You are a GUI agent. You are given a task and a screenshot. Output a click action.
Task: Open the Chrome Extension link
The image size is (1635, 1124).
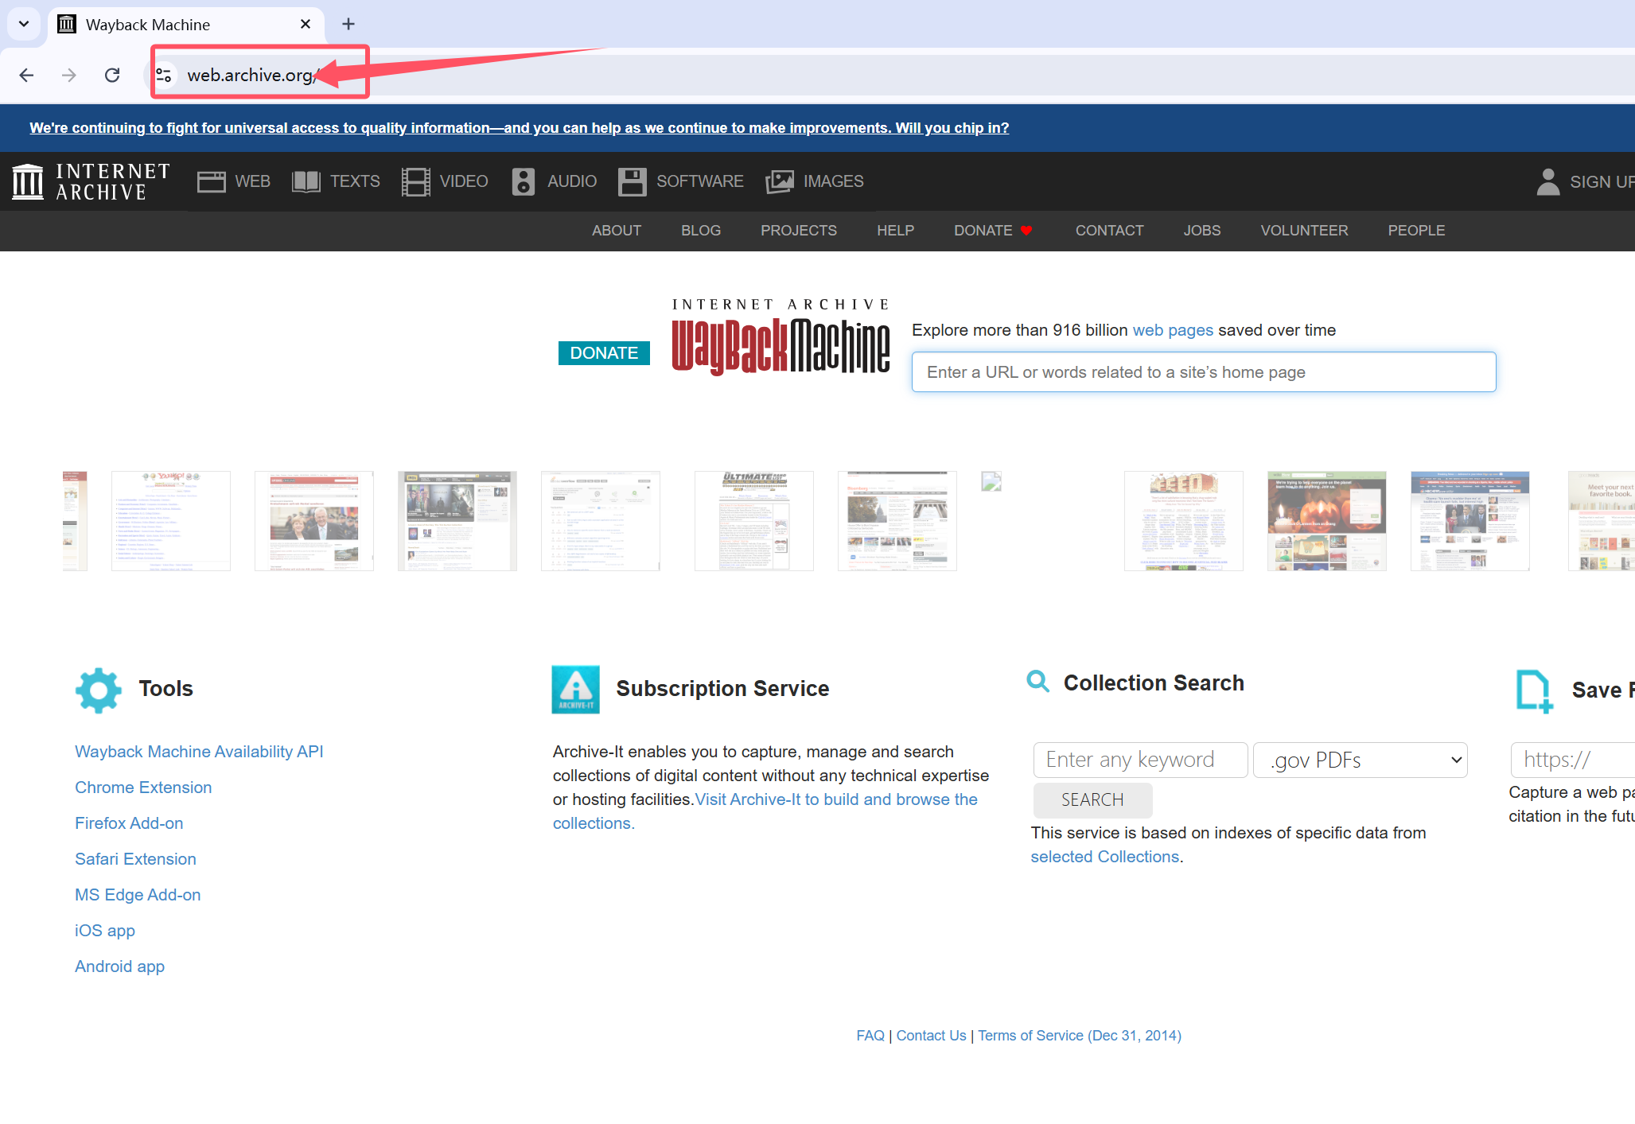[x=143, y=788]
